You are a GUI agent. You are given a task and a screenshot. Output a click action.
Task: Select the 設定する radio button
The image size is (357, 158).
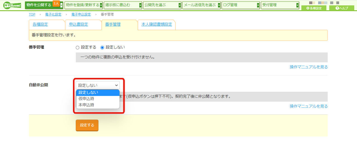pyautogui.click(x=77, y=47)
